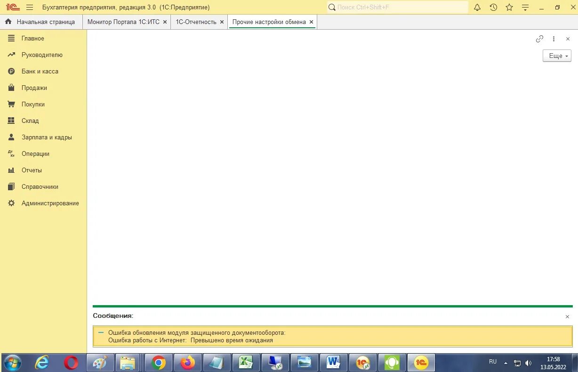The height and width of the screenshot is (372, 578).
Task: Launch Internet Explorer from taskbar
Action: click(42, 363)
